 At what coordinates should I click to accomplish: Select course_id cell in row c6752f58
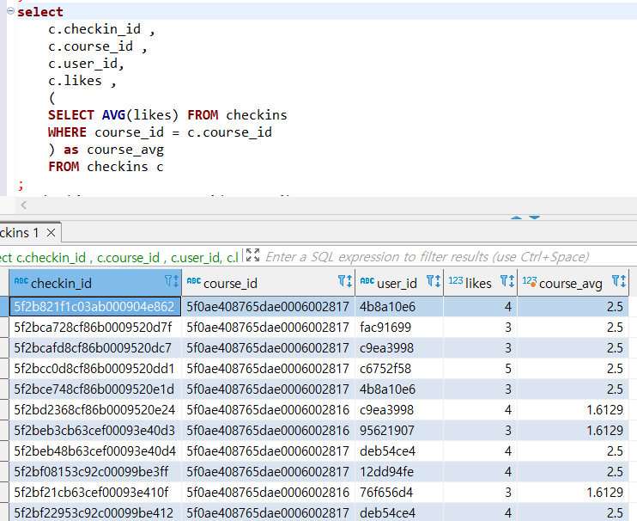click(x=268, y=369)
